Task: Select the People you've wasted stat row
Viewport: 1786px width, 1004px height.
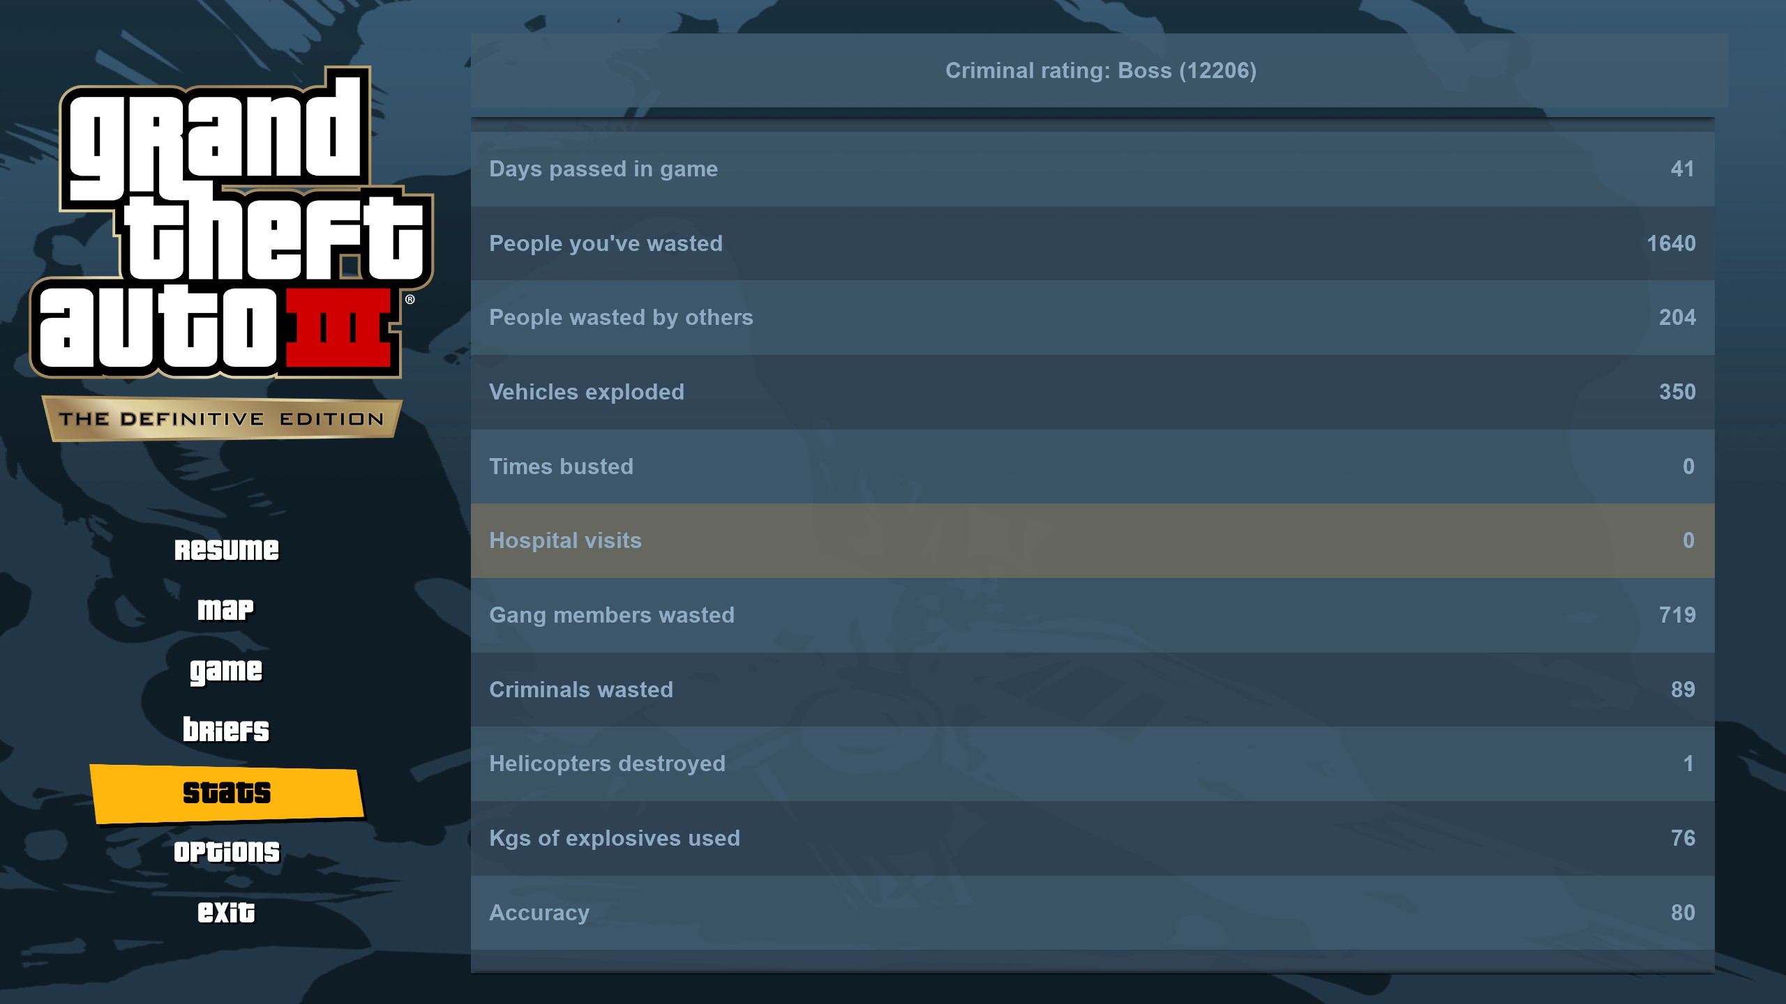Action: [x=1093, y=243]
